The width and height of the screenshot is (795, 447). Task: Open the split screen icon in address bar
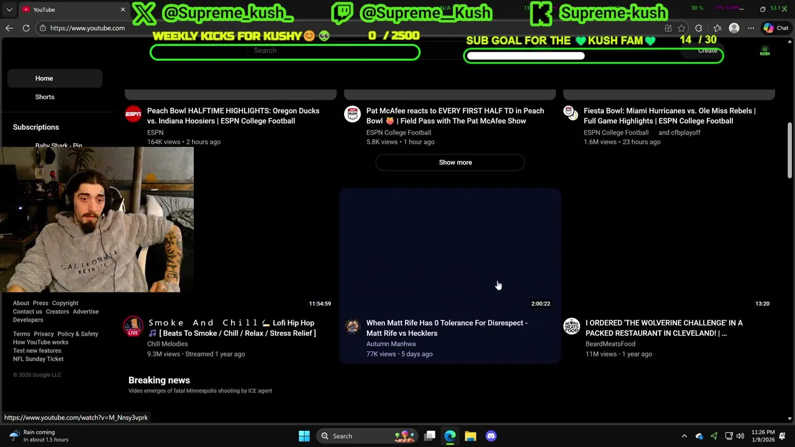click(668, 28)
